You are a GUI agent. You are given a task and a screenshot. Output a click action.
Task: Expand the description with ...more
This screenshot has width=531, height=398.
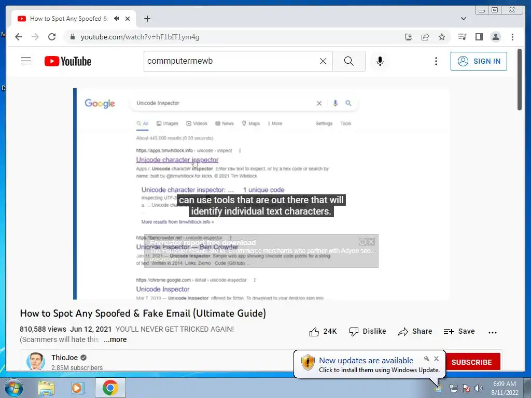[115, 339]
